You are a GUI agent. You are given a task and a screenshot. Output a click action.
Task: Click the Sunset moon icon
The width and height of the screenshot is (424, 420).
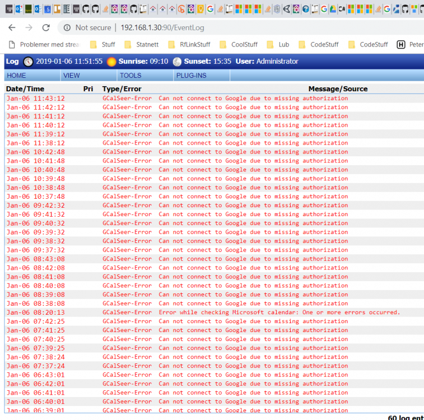pos(177,62)
